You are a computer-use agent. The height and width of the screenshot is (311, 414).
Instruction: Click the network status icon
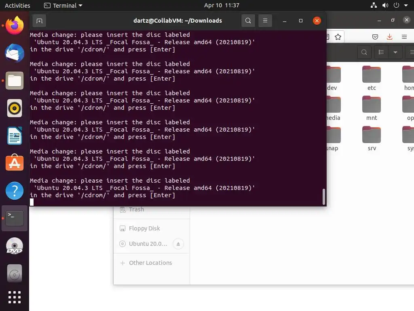coord(374,5)
